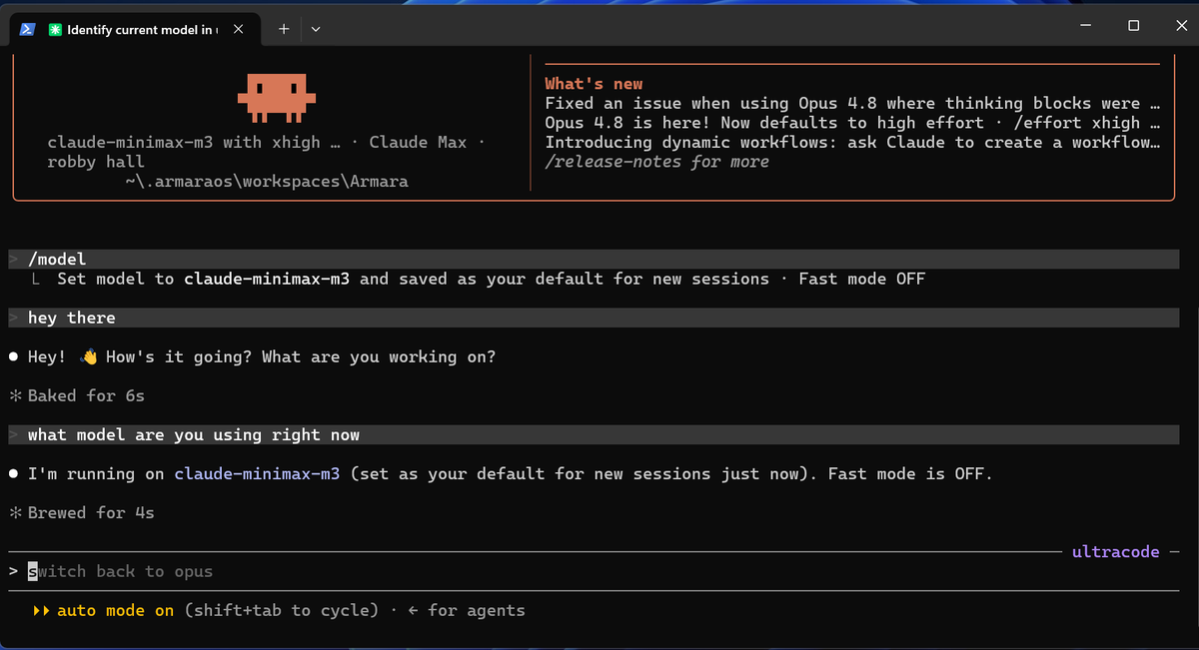The width and height of the screenshot is (1199, 650).
Task: Click the '~\.armaraos\workspaces\Armara' path
Action: 267,181
